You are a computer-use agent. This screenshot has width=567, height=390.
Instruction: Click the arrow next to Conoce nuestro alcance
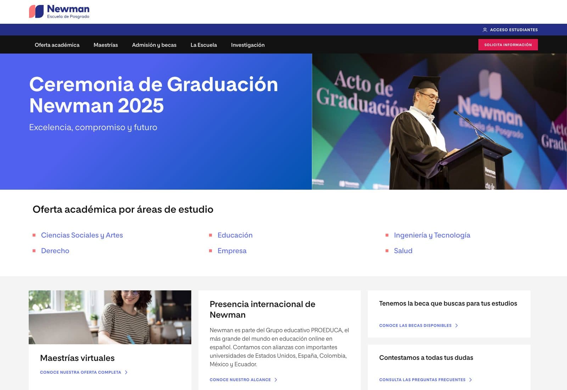coord(276,380)
